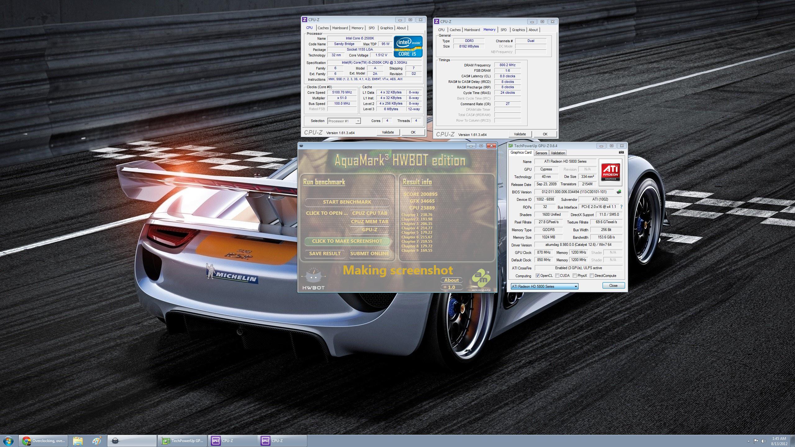Click GPU-Z BIOS save chip icon
Screen dimensions: 795x447
point(619,192)
